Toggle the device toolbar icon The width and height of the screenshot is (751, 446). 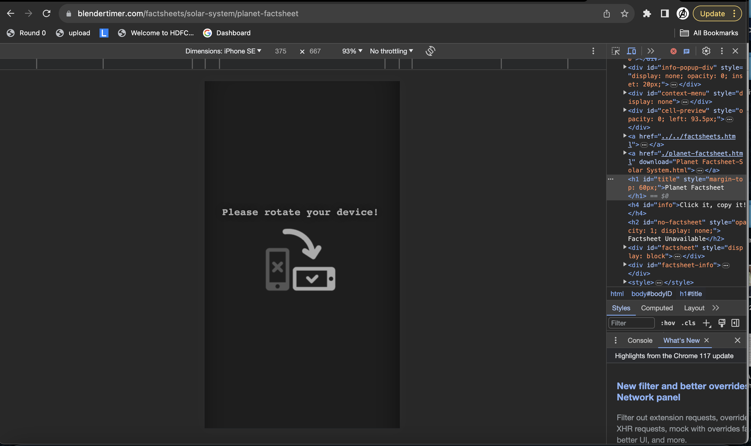[631, 51]
